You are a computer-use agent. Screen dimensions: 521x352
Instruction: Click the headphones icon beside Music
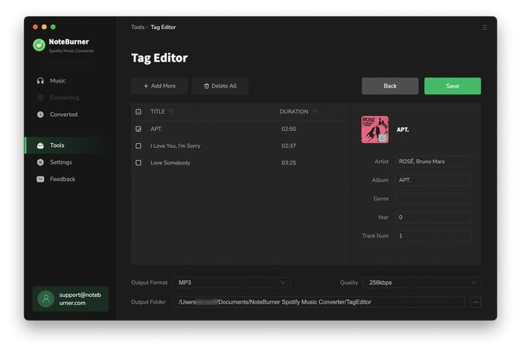(x=40, y=80)
